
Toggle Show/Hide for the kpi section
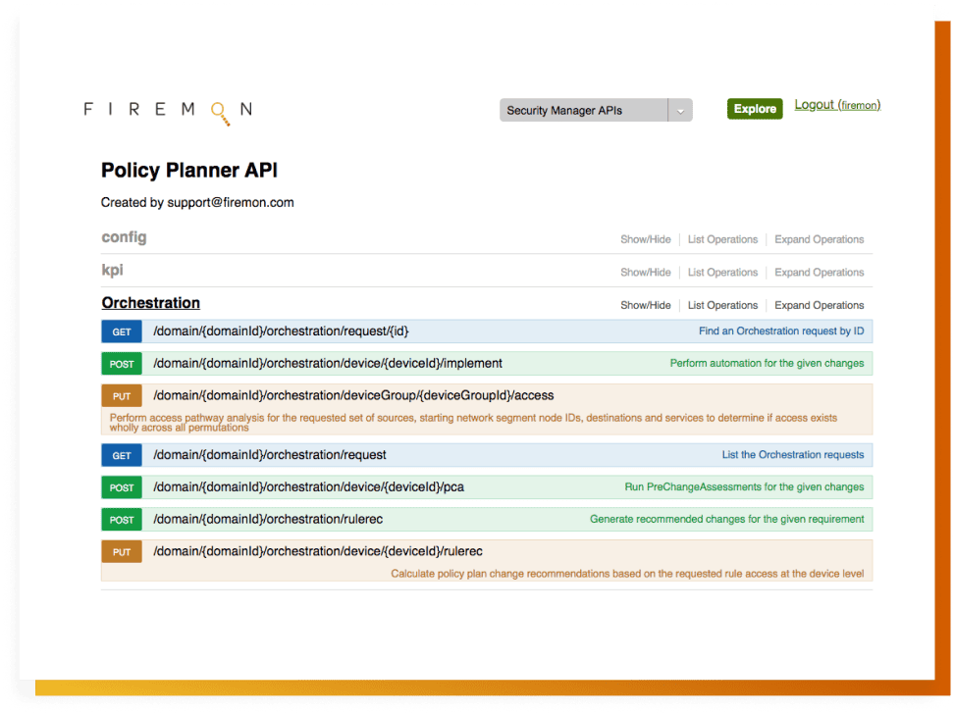645,273
